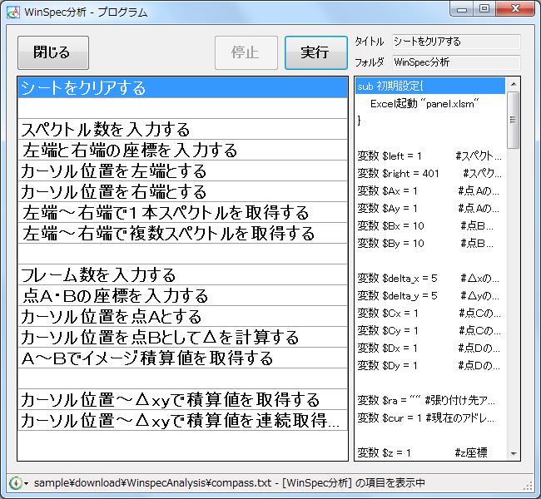Click the タイトル text field

point(455,42)
